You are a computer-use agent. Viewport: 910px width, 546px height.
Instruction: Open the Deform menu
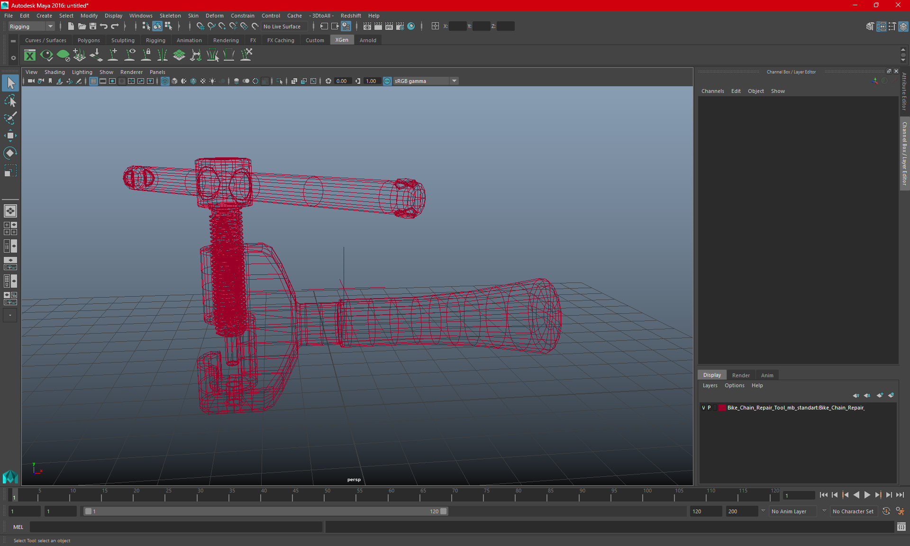pos(214,16)
